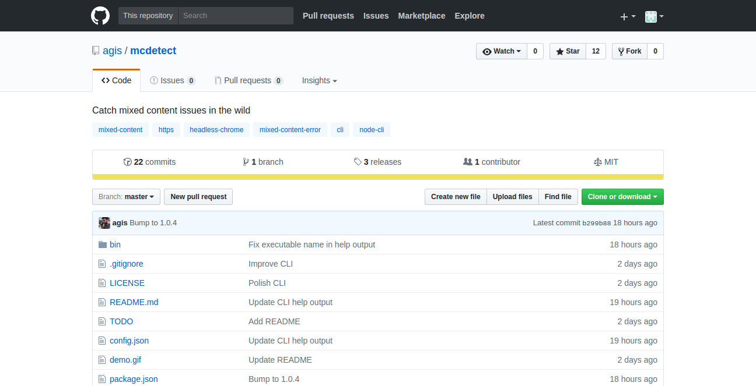View the 0 watchers count
The width and height of the screenshot is (756, 386).
[535, 51]
